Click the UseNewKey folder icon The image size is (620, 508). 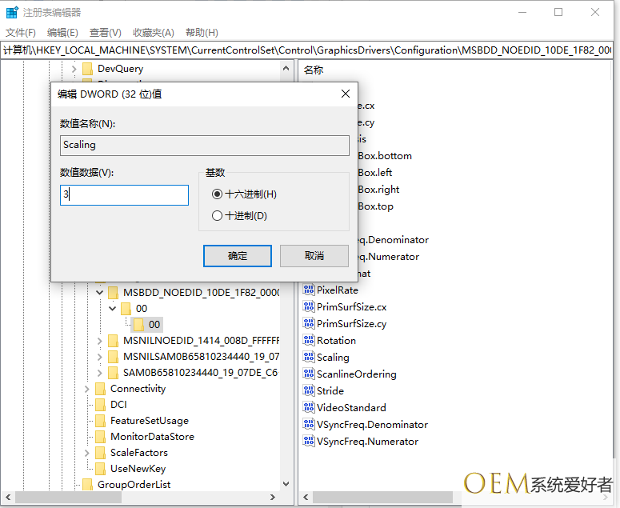pyautogui.click(x=100, y=469)
